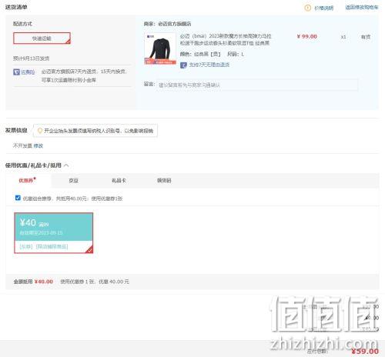Switch to the 礼品卡 tab
The height and width of the screenshot is (357, 385).
click(119, 181)
